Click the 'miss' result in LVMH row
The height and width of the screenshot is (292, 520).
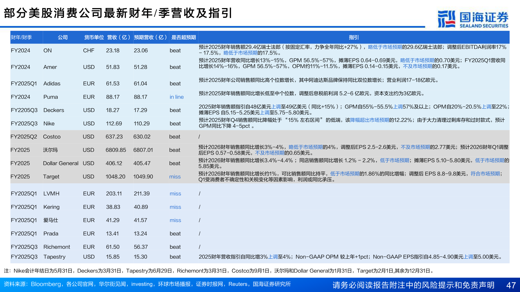coord(175,194)
